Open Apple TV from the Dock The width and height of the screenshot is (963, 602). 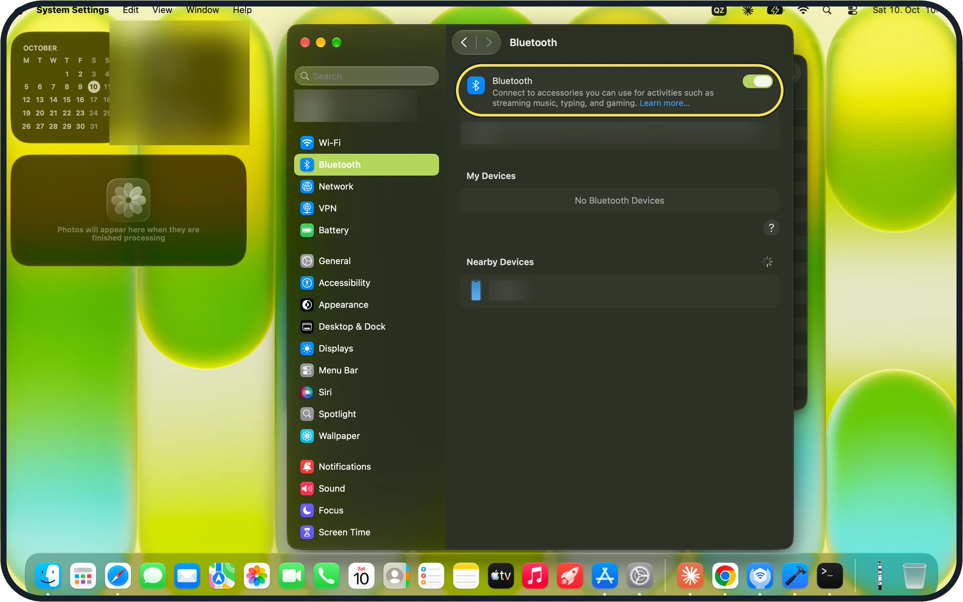[x=501, y=576]
